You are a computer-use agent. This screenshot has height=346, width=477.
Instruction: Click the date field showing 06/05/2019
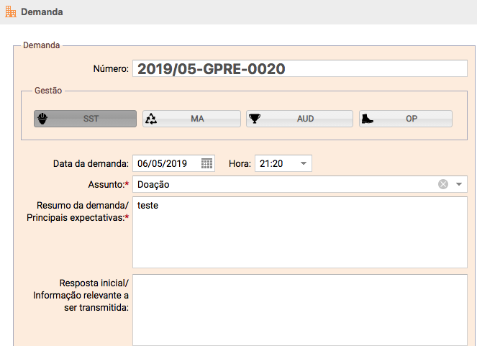(173, 163)
